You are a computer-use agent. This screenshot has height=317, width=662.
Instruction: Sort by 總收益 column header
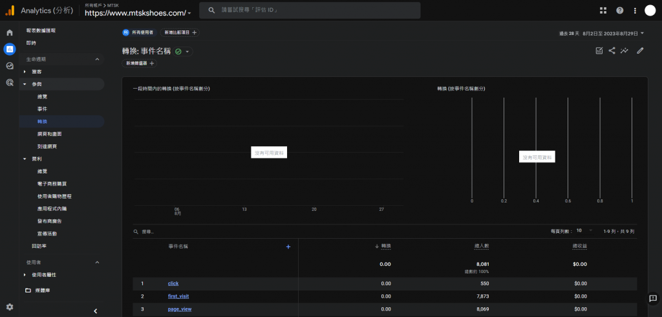click(x=580, y=246)
